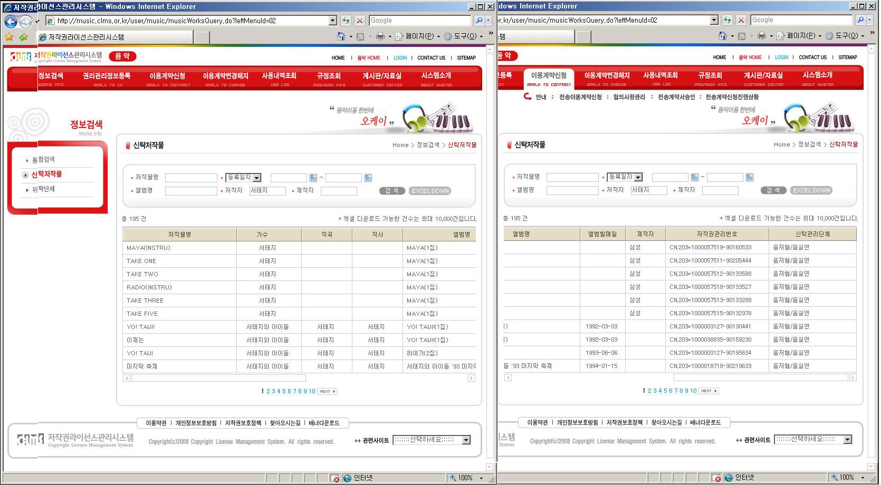Click 'RADIO(INSTRU)' row title in left table

(x=149, y=287)
